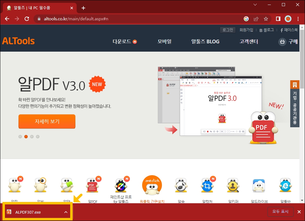Open the 알드라이브 product icon
The height and width of the screenshot is (221, 305).
(259, 185)
